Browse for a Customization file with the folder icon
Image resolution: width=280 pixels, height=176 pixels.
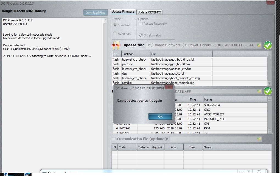(259, 139)
